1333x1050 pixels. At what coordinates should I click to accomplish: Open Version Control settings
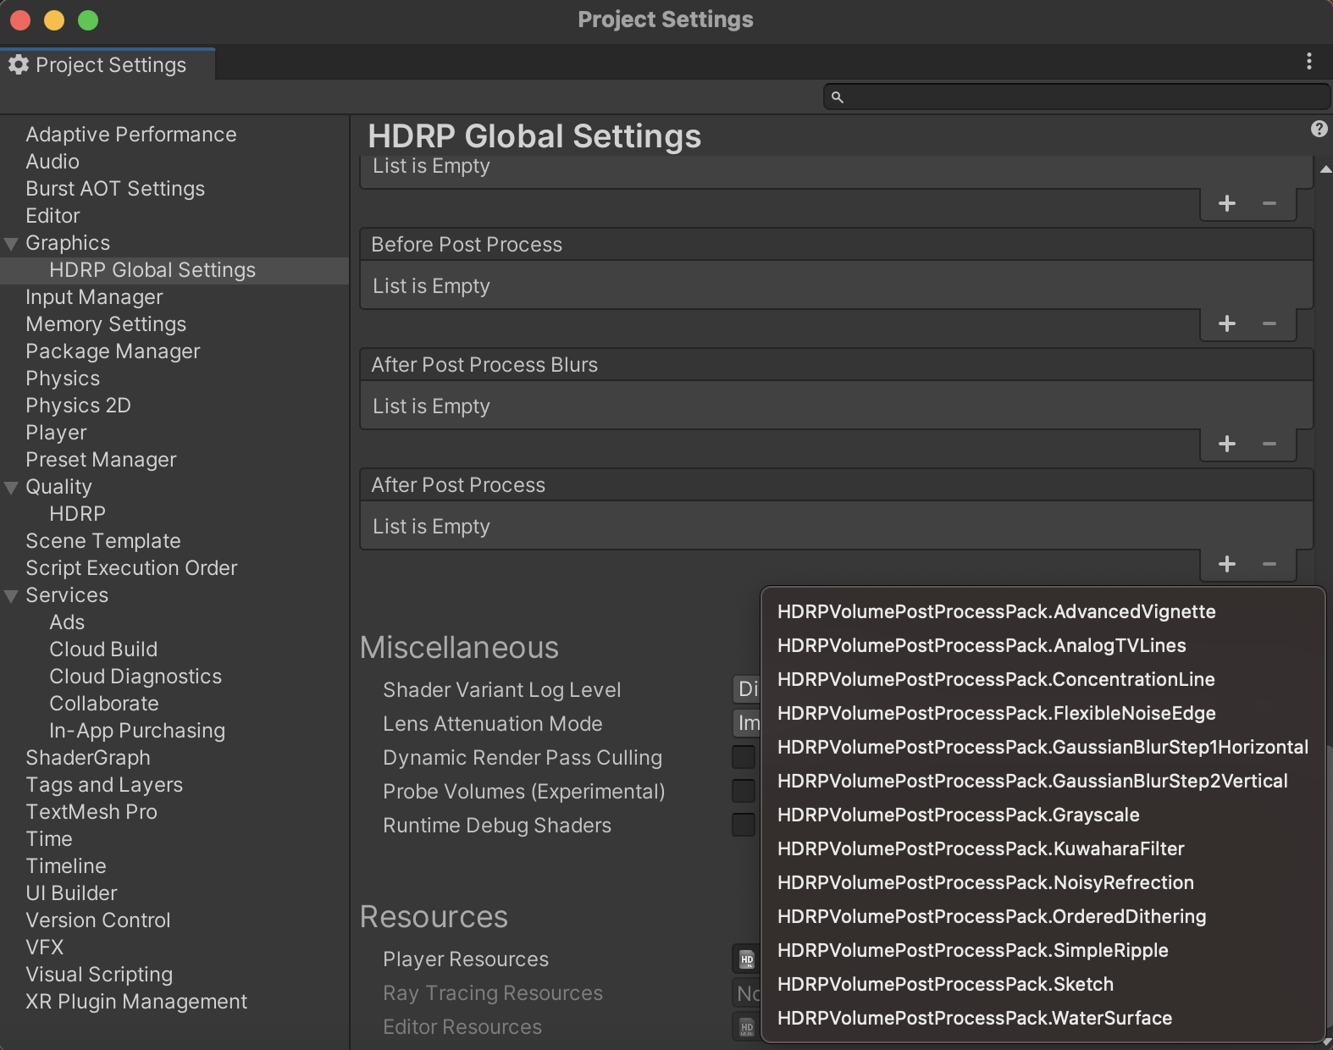(98, 920)
